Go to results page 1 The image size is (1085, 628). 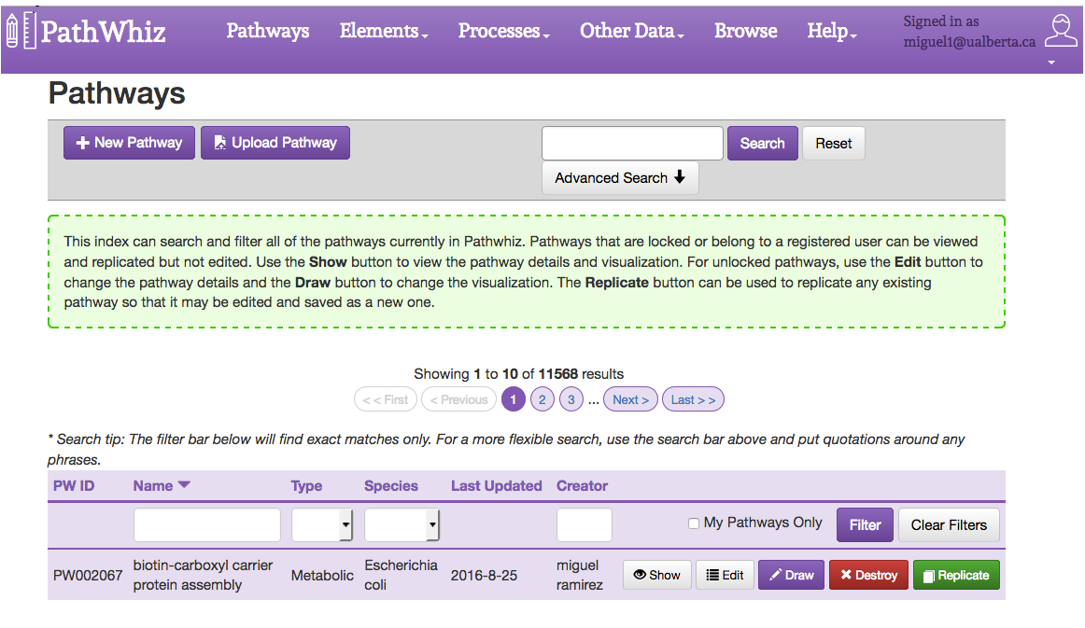[514, 399]
